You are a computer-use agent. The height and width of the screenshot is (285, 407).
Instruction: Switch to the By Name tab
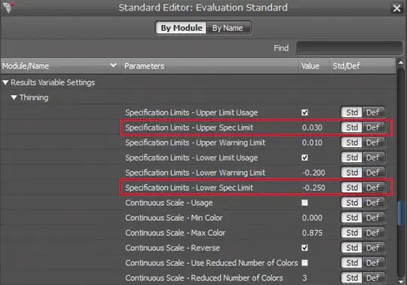(228, 28)
